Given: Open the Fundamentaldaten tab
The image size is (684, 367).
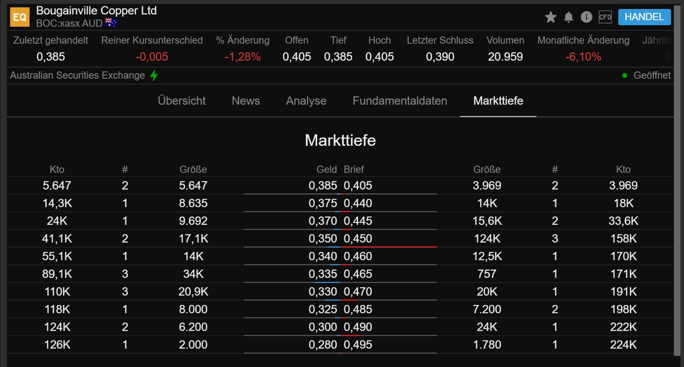Looking at the screenshot, I should point(400,101).
